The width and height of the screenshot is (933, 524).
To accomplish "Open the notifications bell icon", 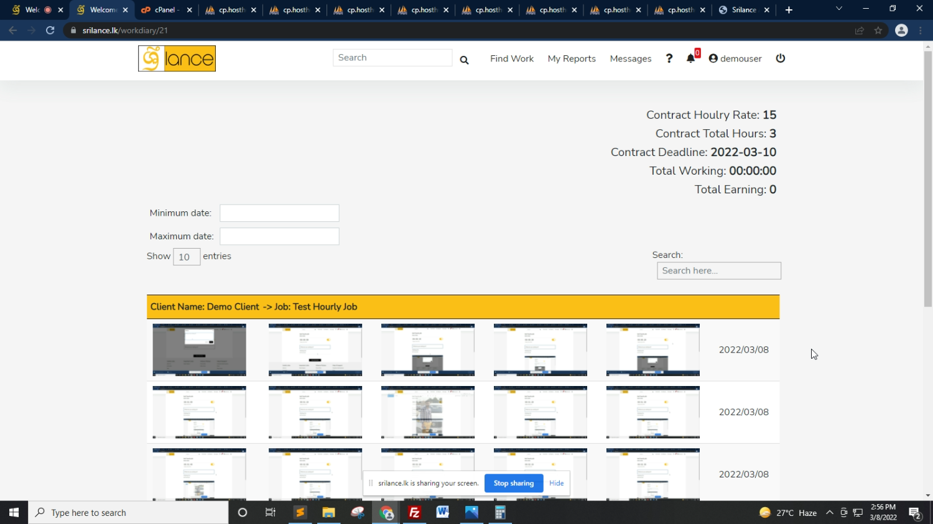I will click(690, 58).
